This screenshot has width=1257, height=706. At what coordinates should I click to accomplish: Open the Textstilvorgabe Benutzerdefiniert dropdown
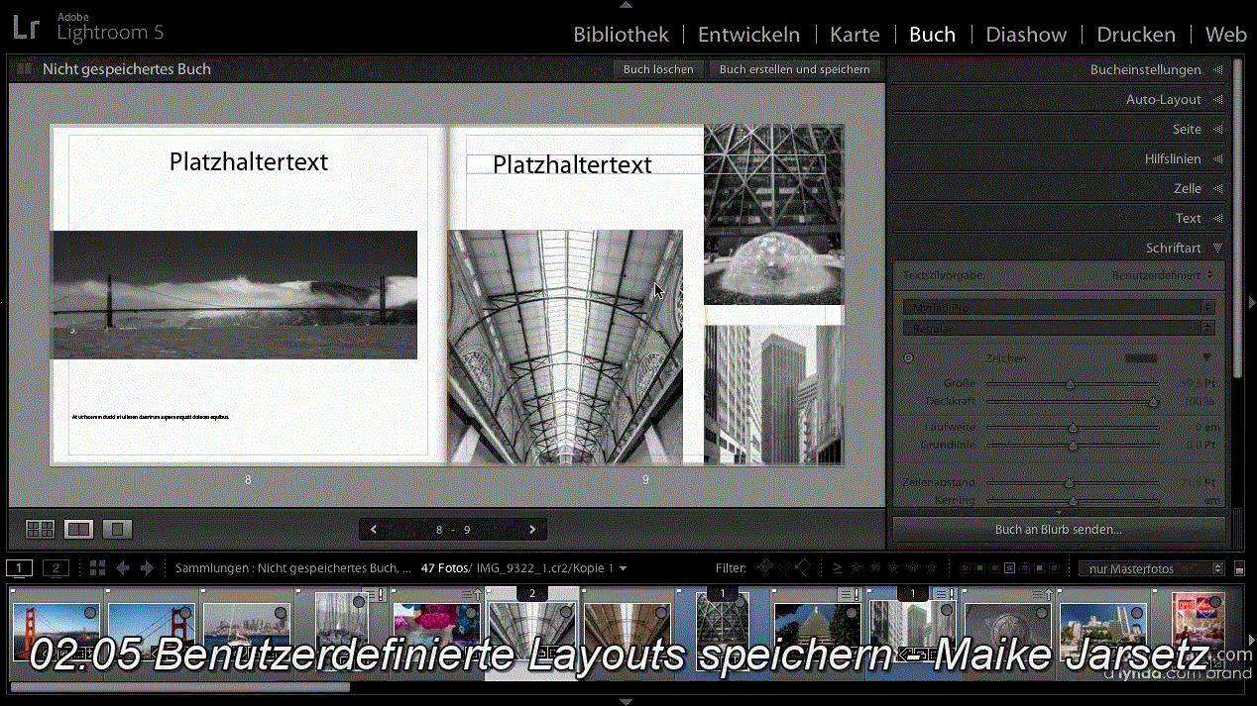pos(1162,275)
